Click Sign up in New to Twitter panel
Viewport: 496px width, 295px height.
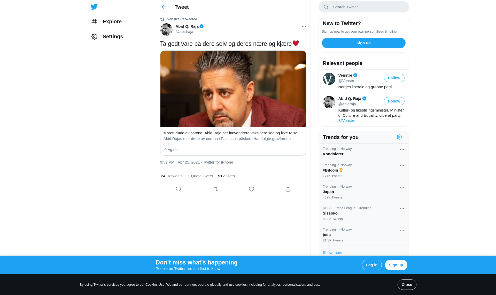[363, 43]
